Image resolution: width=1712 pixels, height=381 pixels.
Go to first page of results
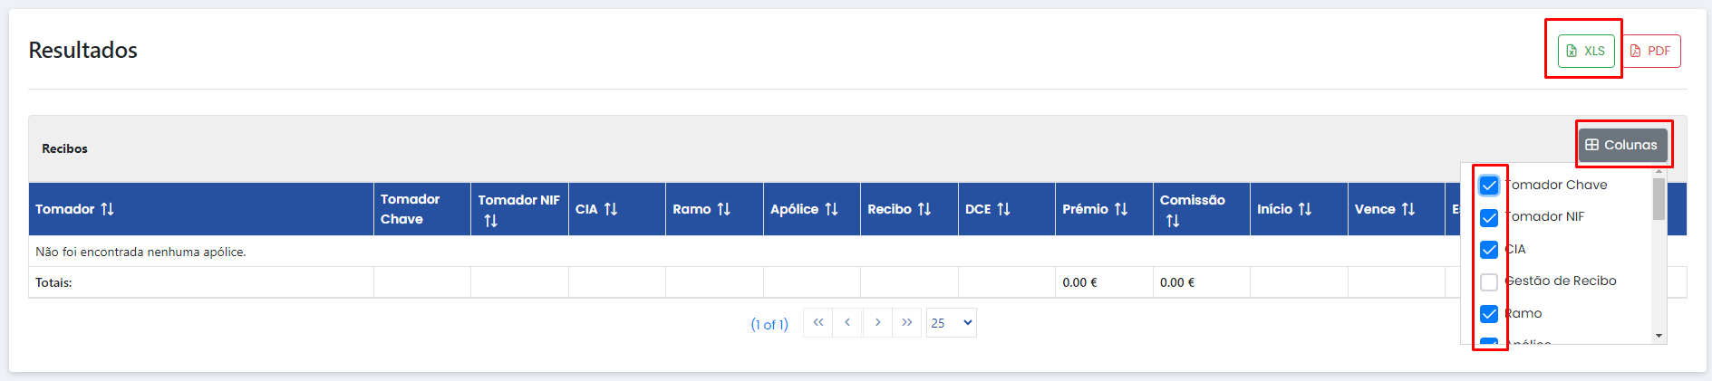(x=818, y=322)
